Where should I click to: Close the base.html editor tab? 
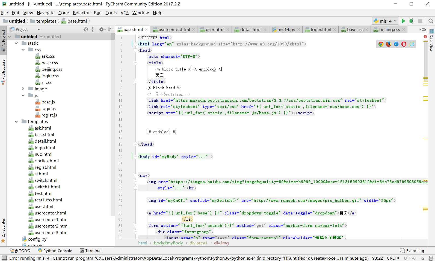click(x=146, y=30)
